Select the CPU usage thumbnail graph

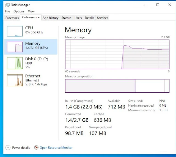[15, 31]
